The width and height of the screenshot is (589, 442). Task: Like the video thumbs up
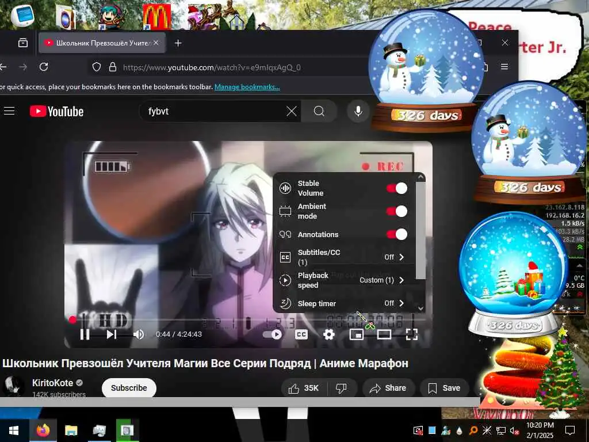point(304,388)
